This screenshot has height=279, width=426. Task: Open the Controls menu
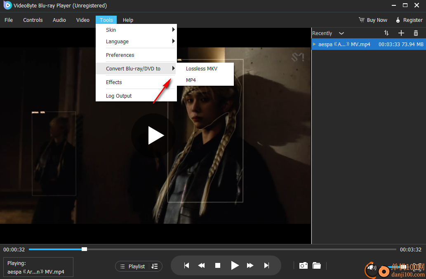click(x=33, y=20)
